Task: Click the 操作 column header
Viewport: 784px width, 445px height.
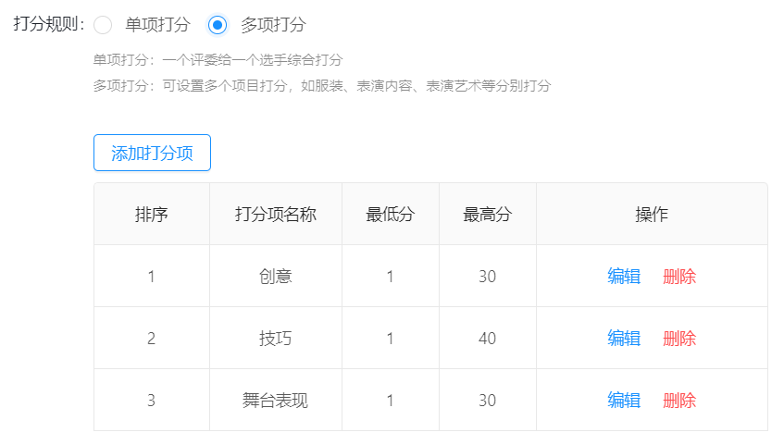Action: coord(652,214)
